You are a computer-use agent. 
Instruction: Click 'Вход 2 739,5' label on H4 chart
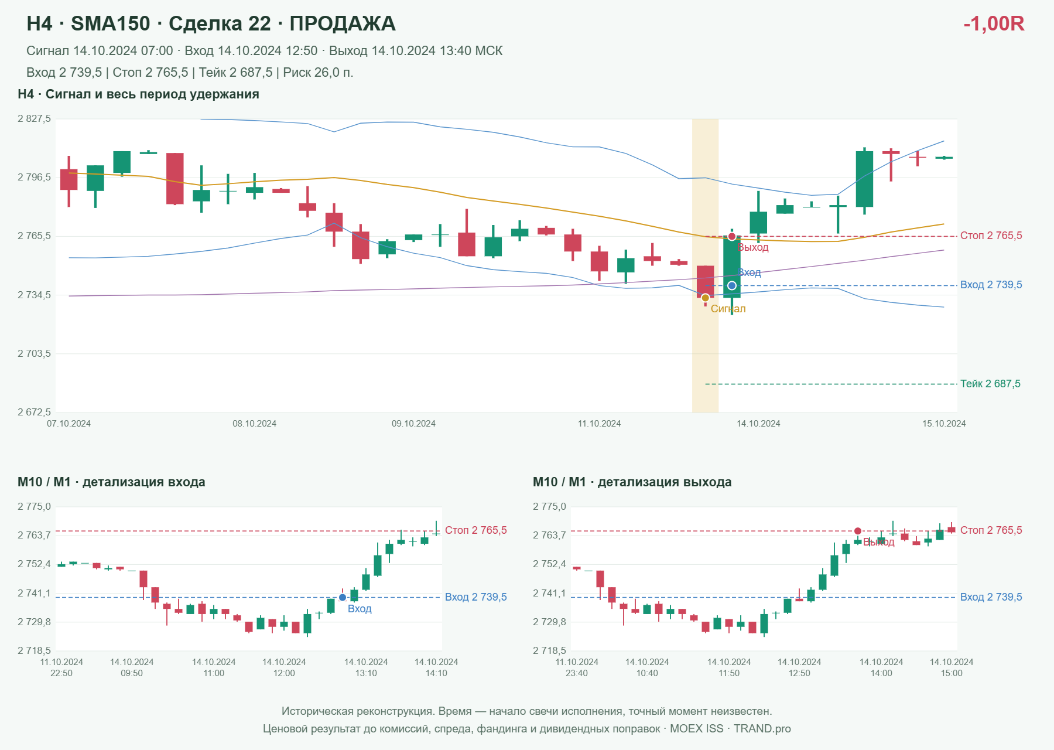pyautogui.click(x=991, y=285)
